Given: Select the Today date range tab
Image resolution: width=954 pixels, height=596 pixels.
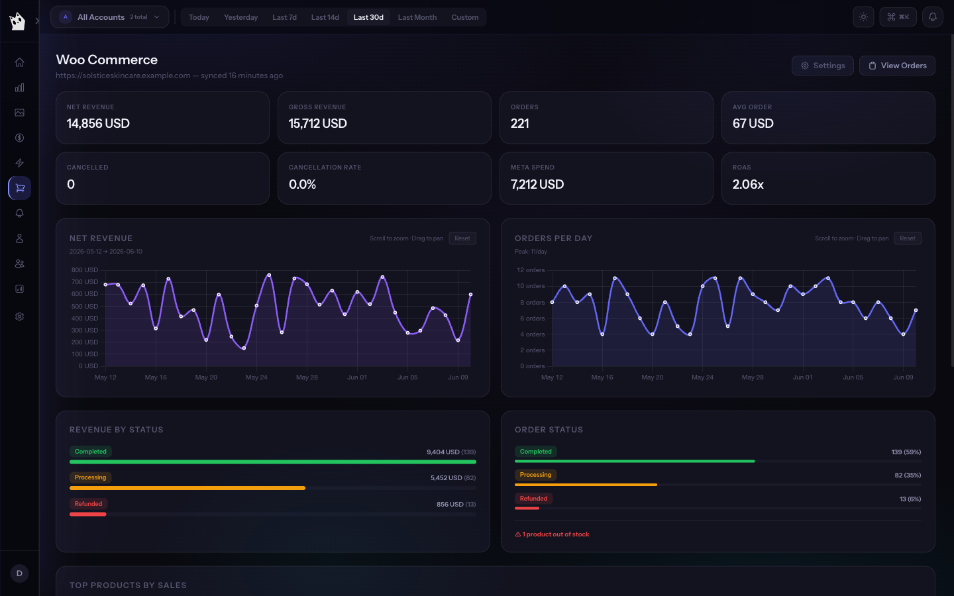Looking at the screenshot, I should [x=199, y=17].
